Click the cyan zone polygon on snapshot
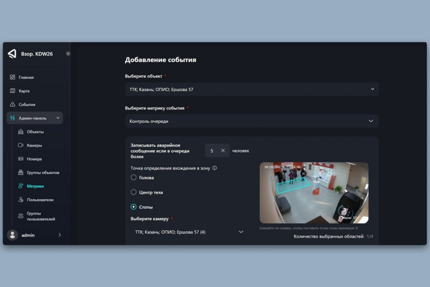 pyautogui.click(x=293, y=186)
